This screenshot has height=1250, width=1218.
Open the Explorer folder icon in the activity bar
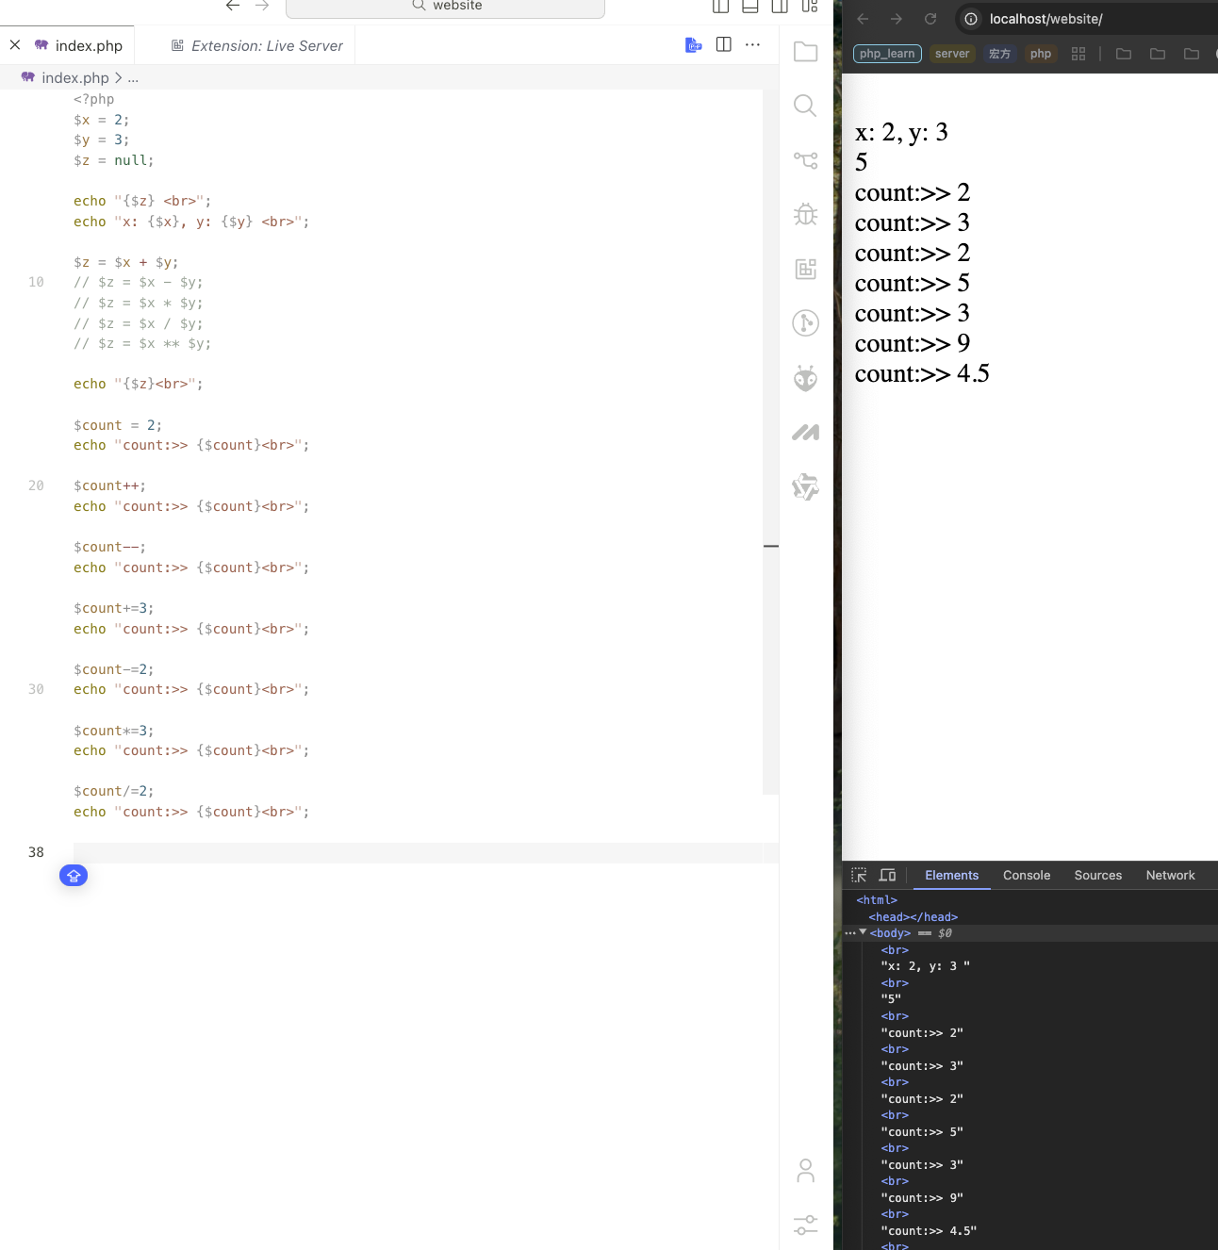tap(805, 52)
